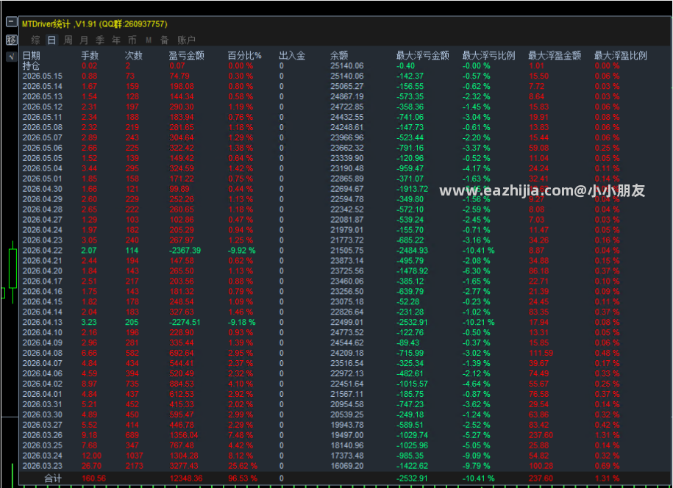
Task: Click the 最大浮盈比例 column header
Action: pyautogui.click(x=620, y=55)
